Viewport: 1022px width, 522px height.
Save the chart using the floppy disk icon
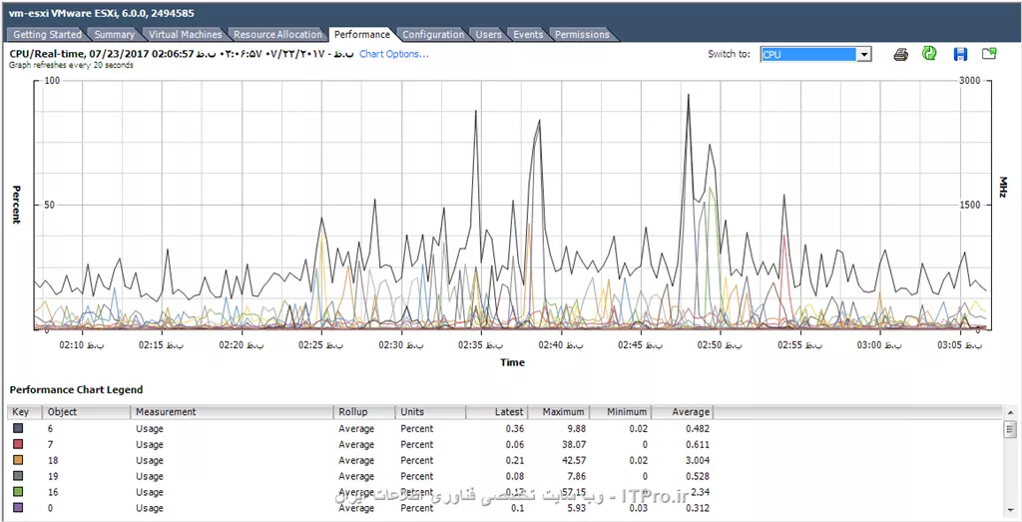(x=960, y=54)
